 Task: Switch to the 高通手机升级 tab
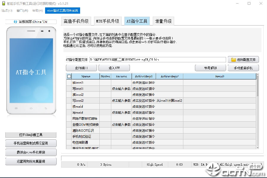pyautogui.click(x=76, y=21)
